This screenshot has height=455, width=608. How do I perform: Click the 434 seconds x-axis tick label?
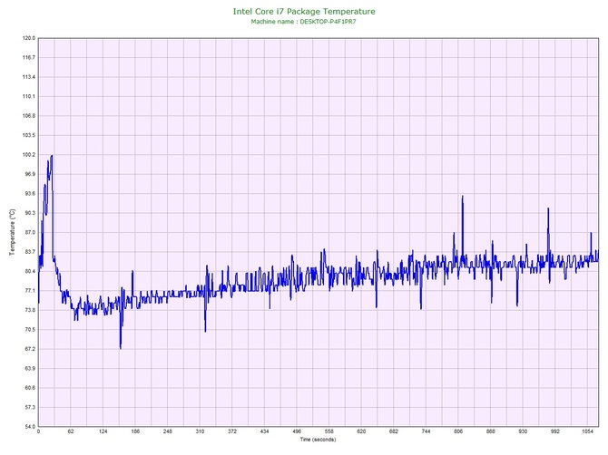[x=264, y=431]
